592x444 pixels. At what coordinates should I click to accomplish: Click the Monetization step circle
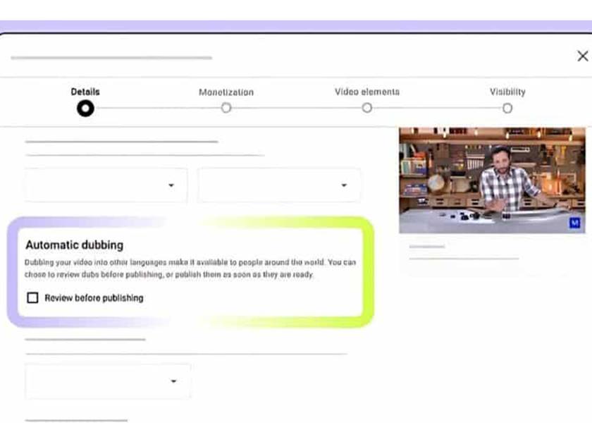click(x=226, y=108)
